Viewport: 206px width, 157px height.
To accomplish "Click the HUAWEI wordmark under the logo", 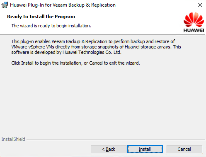I will pos(194,30).
